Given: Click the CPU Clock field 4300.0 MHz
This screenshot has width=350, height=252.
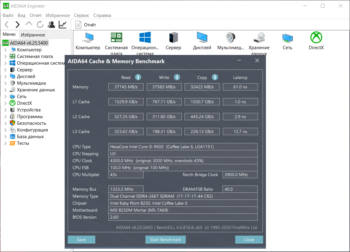Looking at the screenshot, I should 183,161.
